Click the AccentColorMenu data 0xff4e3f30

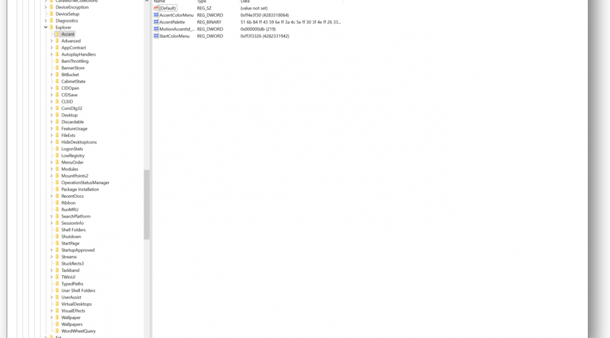click(264, 15)
